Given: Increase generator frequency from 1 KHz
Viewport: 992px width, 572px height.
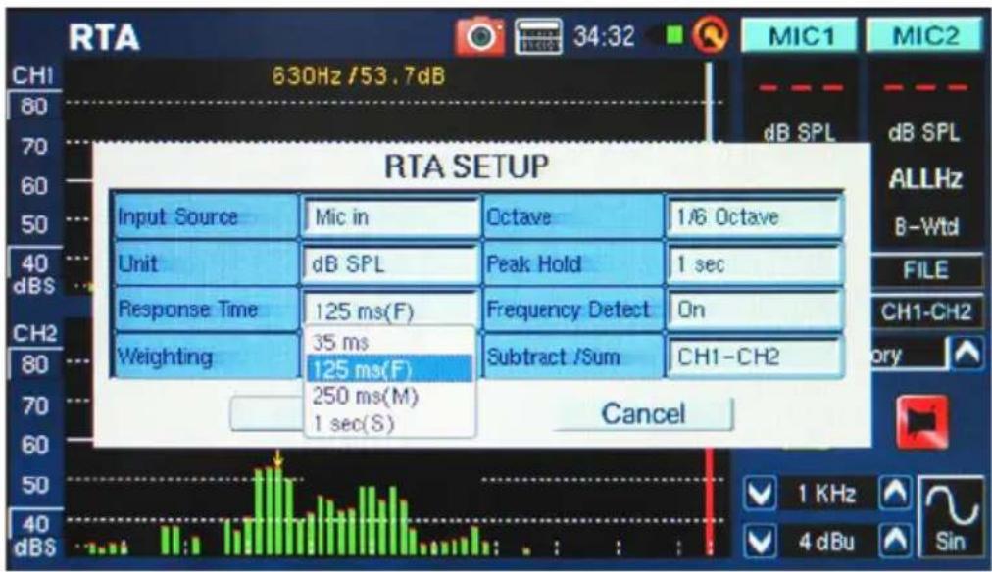Looking at the screenshot, I should point(895,493).
